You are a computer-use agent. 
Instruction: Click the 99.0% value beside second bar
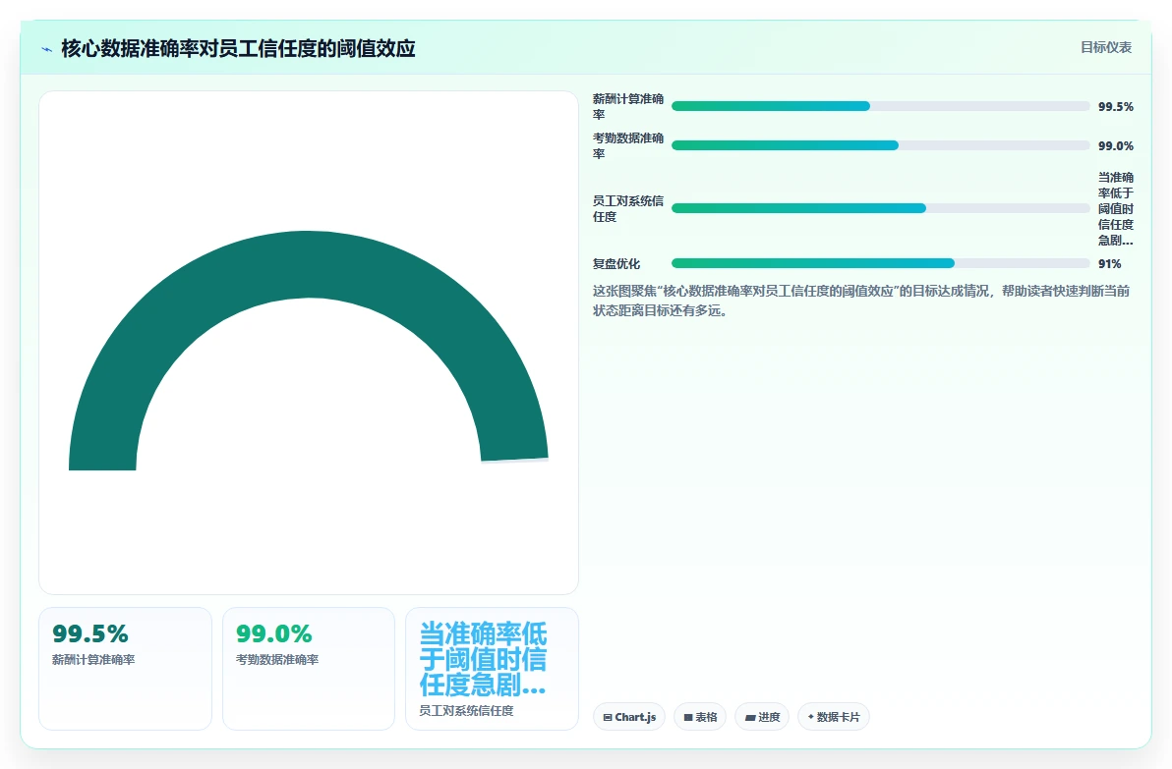pos(1115,146)
